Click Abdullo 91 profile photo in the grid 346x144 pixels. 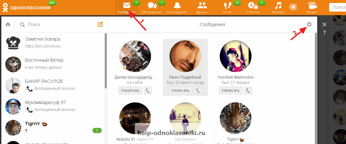point(135,119)
